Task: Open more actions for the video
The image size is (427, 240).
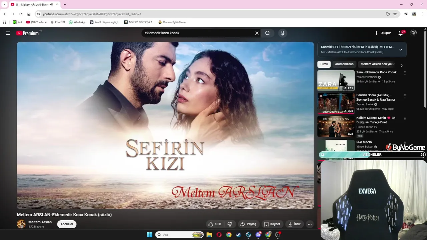Action: click(310, 224)
